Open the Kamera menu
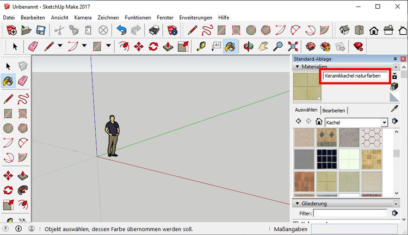This screenshot has height=235, width=408. [x=83, y=17]
